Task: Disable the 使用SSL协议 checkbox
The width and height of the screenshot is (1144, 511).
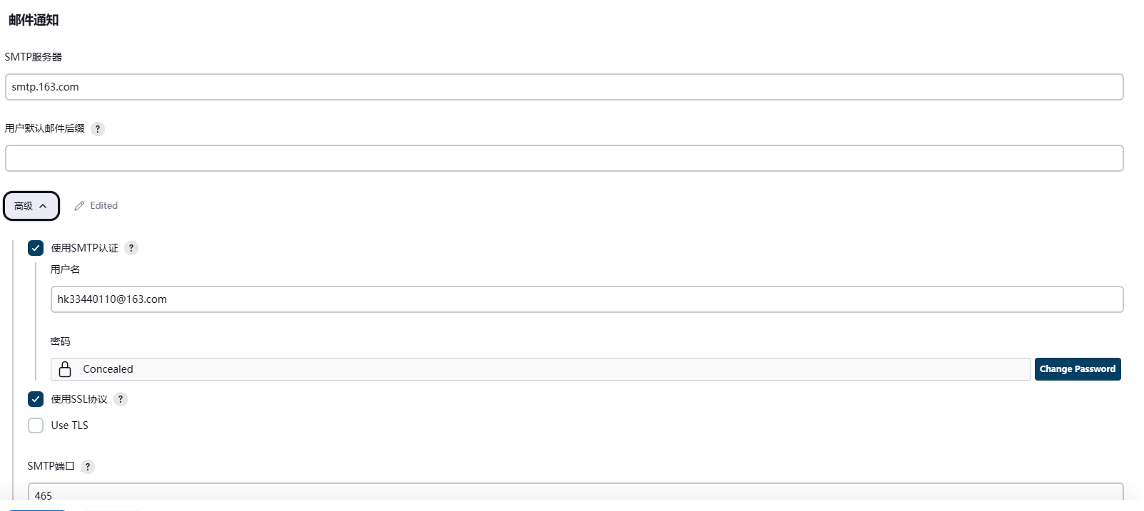Action: (36, 399)
